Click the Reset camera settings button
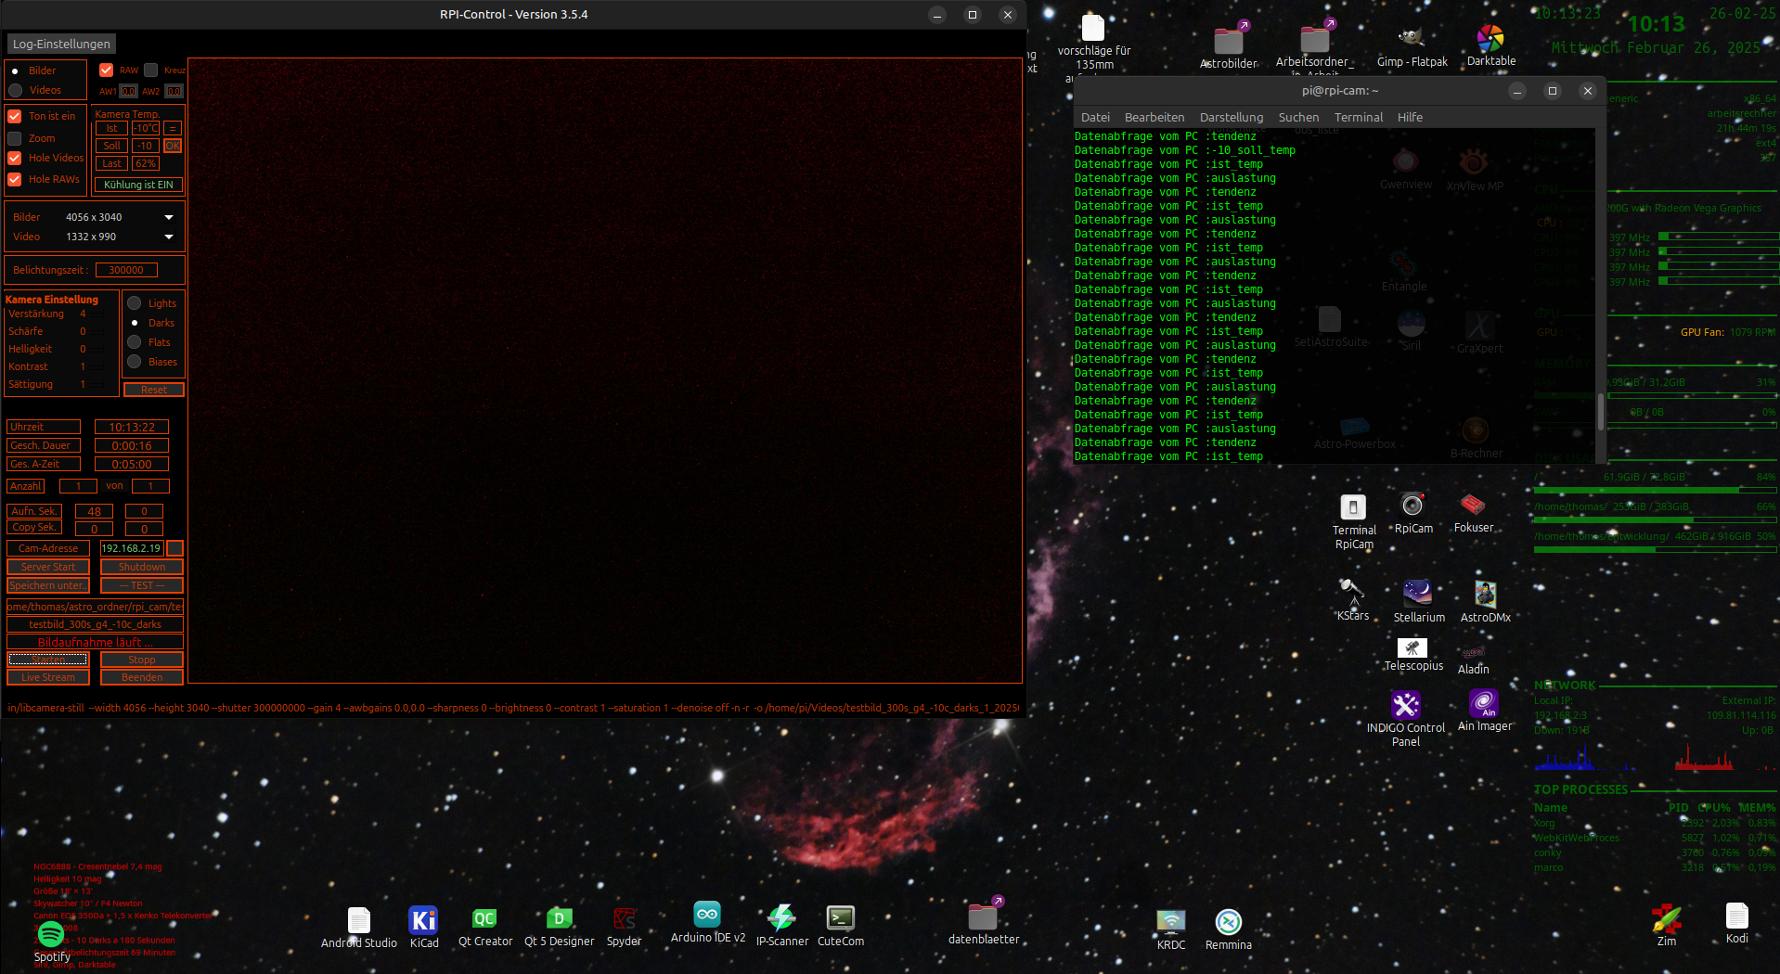The height and width of the screenshot is (974, 1780). [x=154, y=390]
